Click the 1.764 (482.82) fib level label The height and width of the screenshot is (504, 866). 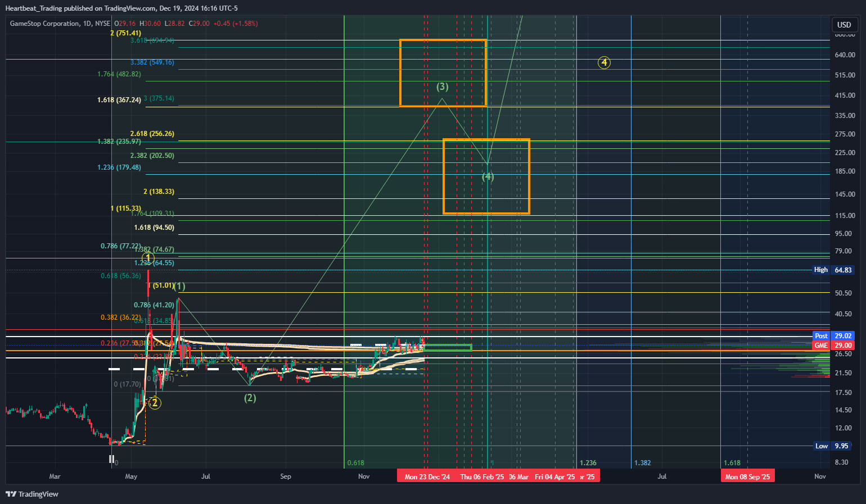(x=119, y=74)
